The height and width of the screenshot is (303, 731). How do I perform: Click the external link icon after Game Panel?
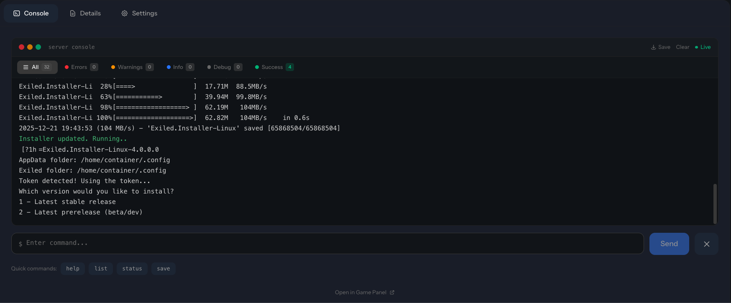392,293
